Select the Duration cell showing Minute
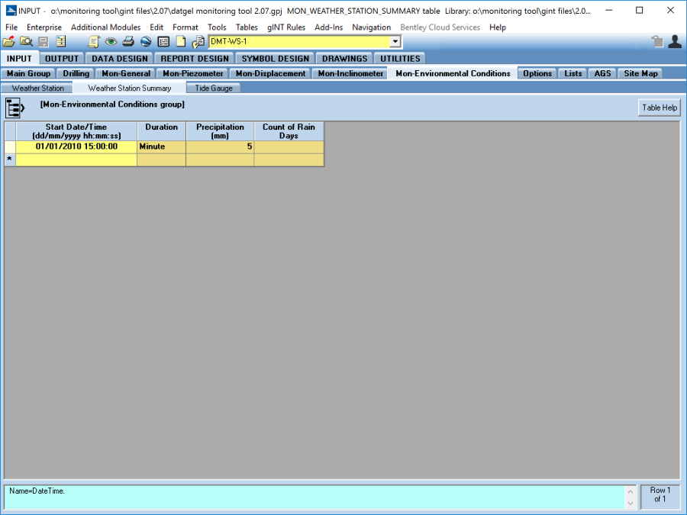The height and width of the screenshot is (515, 687). coord(161,146)
